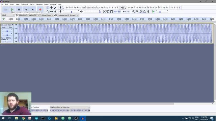Select the Selection (I-beam) tool
Viewport: 216px width, 121px height.
48,8
